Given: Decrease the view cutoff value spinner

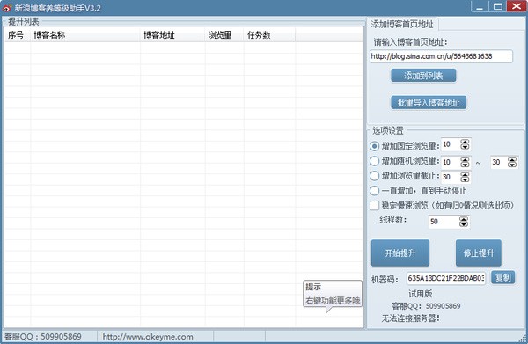Looking at the screenshot, I should (465, 179).
